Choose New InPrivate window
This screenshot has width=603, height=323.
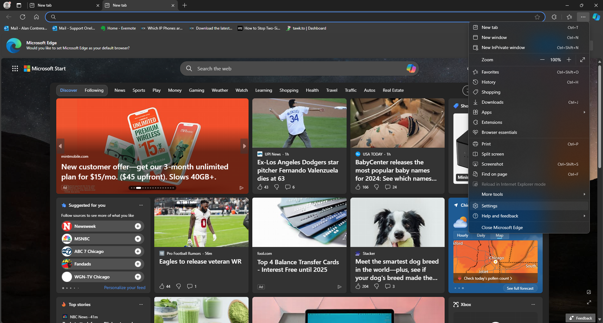tap(529, 47)
